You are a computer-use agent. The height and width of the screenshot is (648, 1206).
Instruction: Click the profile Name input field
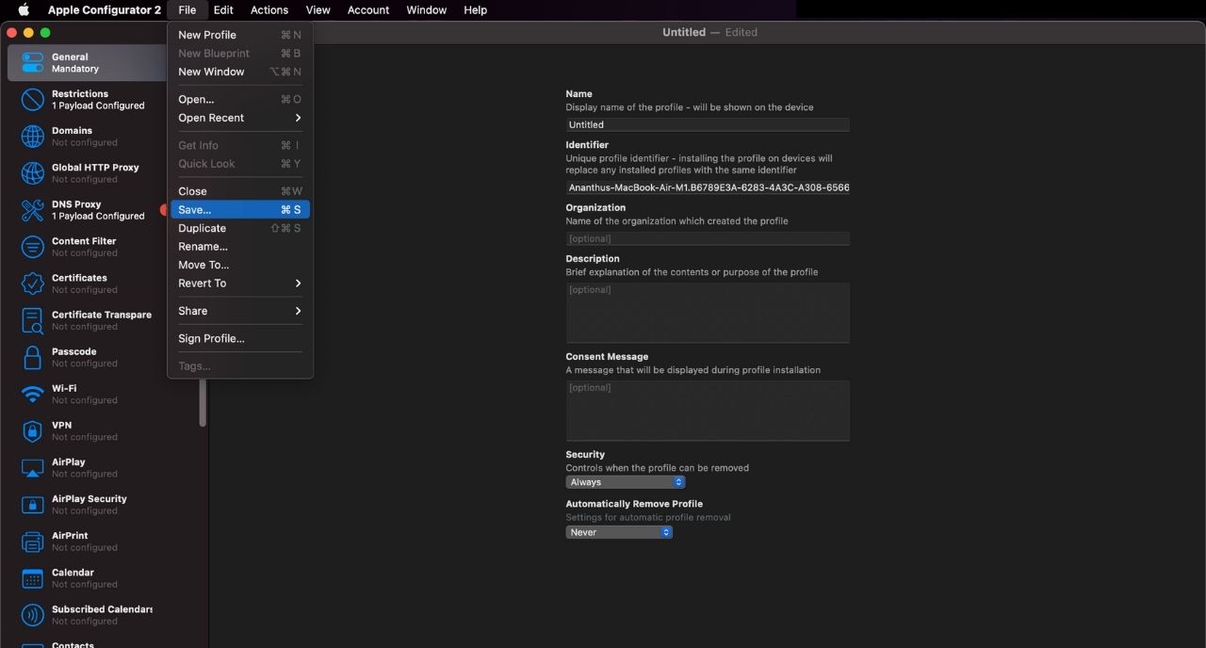click(x=708, y=124)
